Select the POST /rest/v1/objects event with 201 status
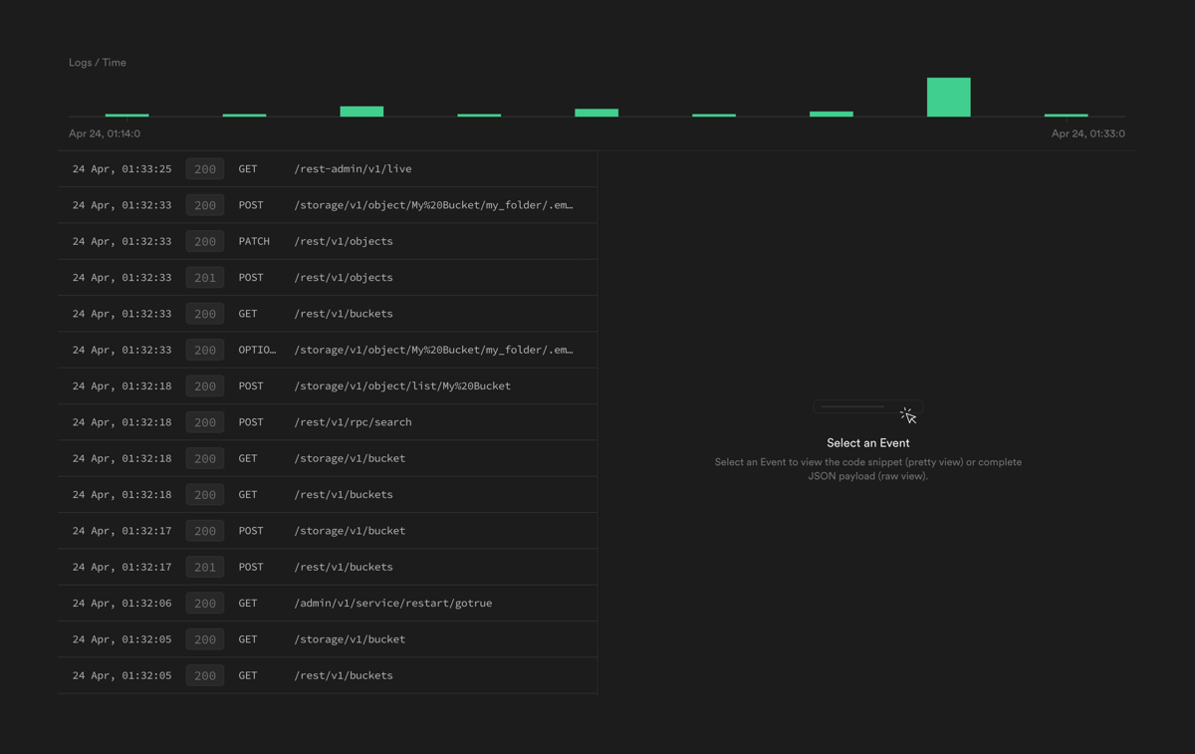 coord(329,277)
